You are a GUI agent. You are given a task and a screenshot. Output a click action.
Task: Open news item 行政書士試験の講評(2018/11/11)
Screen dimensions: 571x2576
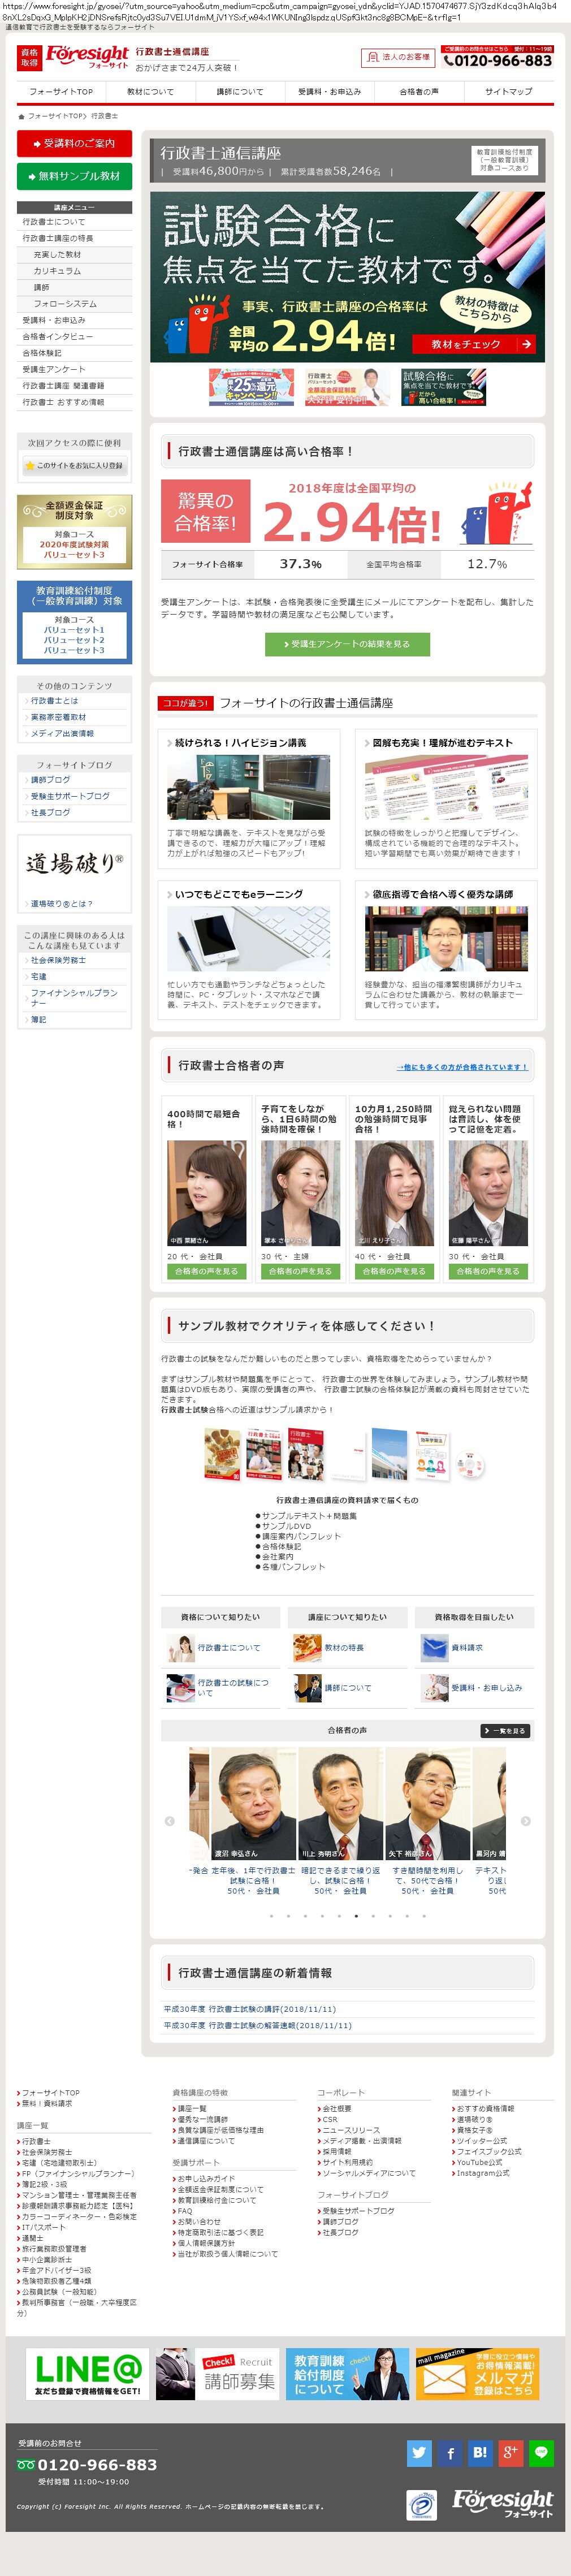[x=250, y=2009]
